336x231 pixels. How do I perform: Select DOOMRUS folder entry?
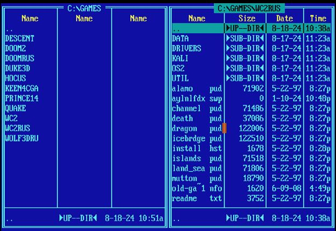pos(20,58)
